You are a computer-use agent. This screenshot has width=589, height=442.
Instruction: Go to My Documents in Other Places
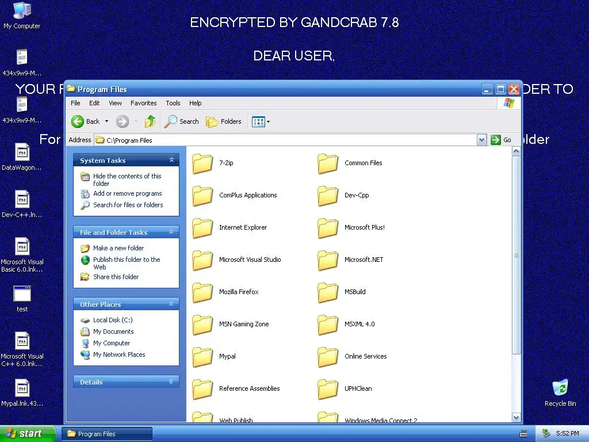pyautogui.click(x=113, y=331)
